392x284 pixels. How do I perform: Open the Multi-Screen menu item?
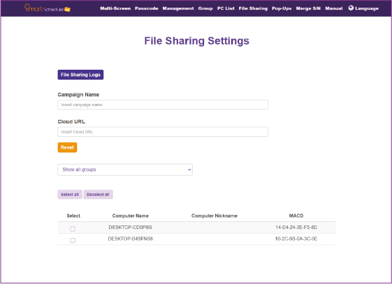pyautogui.click(x=115, y=8)
